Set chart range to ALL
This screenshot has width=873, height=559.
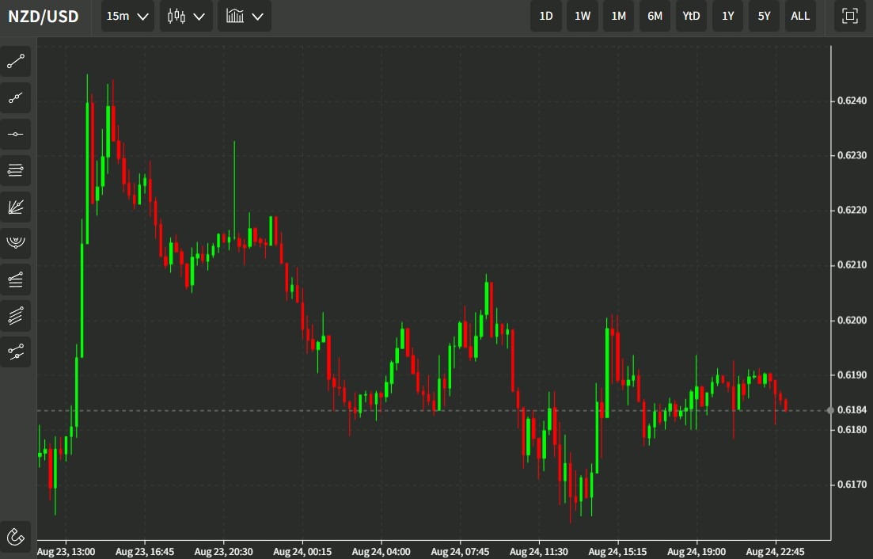[800, 16]
